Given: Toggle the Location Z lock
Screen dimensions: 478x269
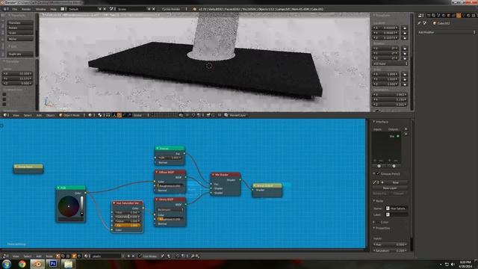Looking at the screenshot, I should pyautogui.click(x=405, y=38).
